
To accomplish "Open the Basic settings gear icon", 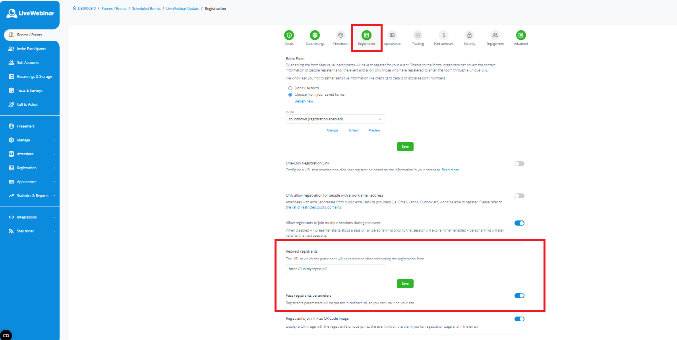I will pyautogui.click(x=315, y=35).
